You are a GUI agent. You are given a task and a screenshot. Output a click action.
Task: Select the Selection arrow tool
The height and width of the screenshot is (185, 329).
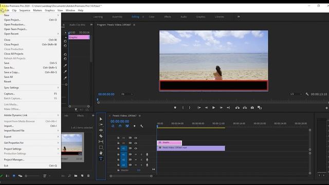[x=101, y=119]
